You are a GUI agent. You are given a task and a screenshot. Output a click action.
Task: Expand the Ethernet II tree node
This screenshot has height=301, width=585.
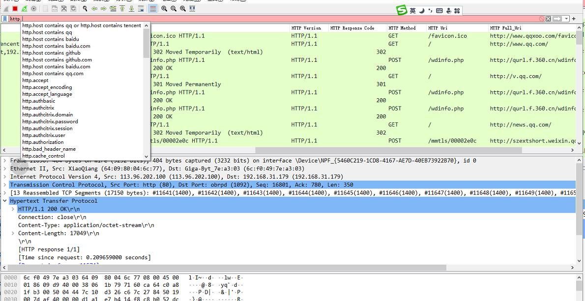pos(4,168)
